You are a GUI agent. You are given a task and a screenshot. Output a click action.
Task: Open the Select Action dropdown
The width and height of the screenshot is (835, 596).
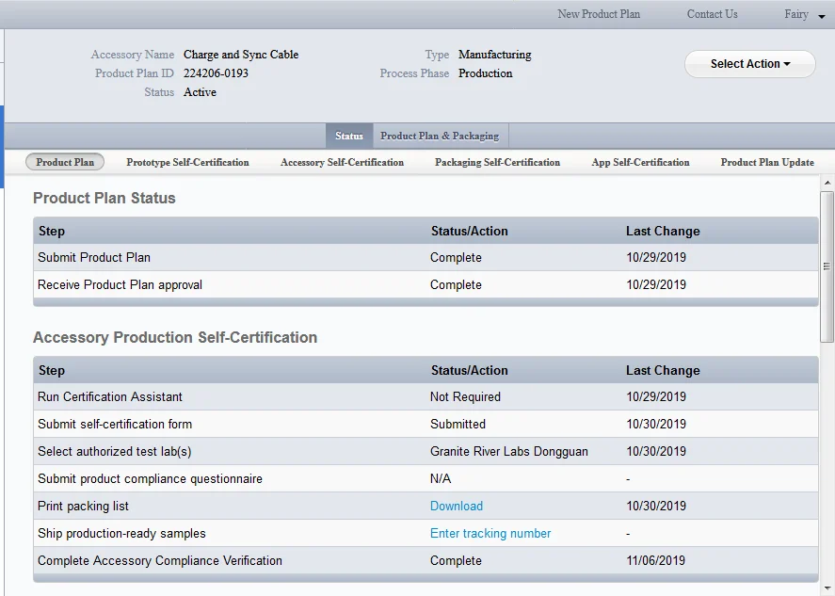pyautogui.click(x=749, y=64)
